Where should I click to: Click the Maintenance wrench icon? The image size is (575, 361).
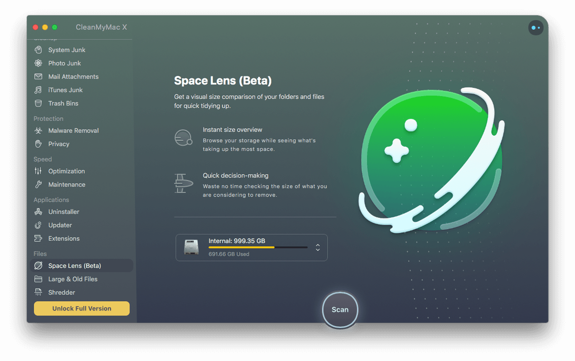pos(38,185)
